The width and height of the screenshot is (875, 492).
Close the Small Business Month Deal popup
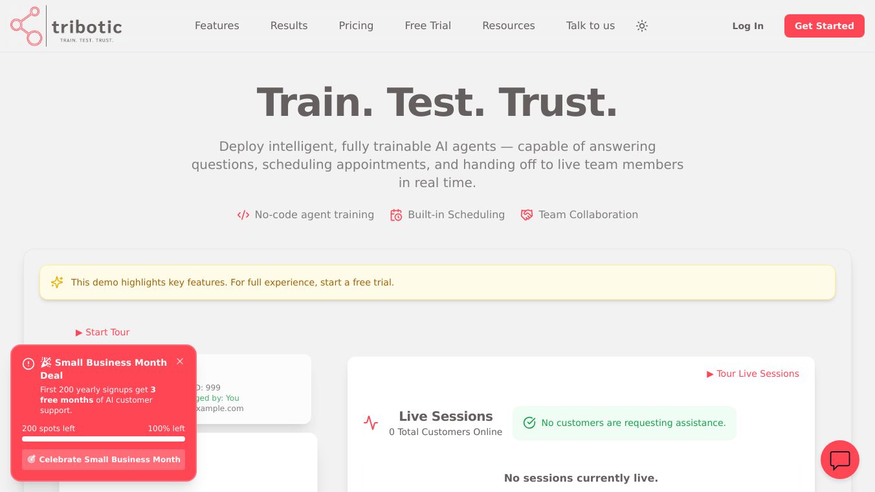(x=180, y=361)
